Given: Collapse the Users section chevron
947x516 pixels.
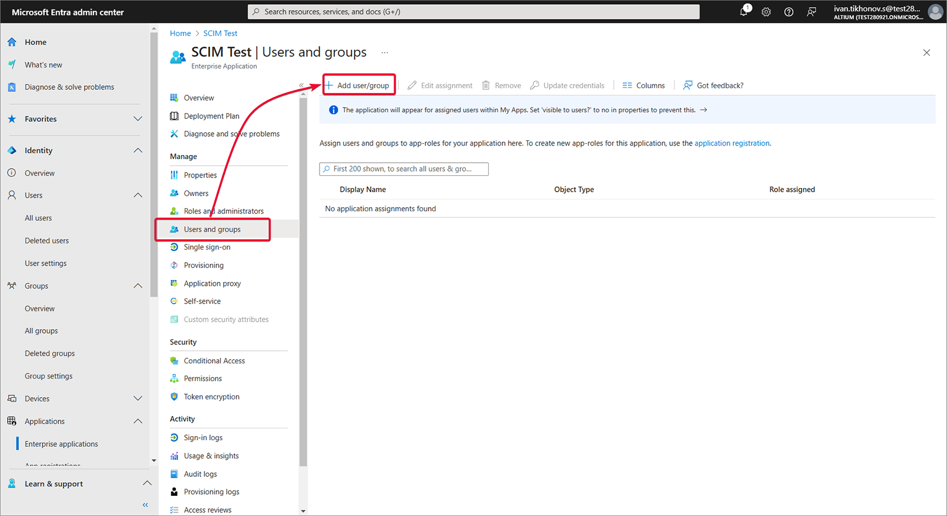Looking at the screenshot, I should [x=138, y=195].
